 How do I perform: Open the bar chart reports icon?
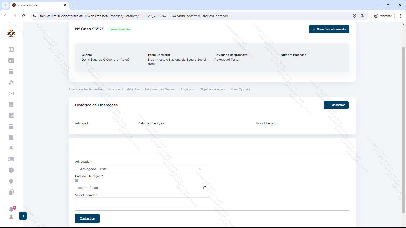[11, 148]
